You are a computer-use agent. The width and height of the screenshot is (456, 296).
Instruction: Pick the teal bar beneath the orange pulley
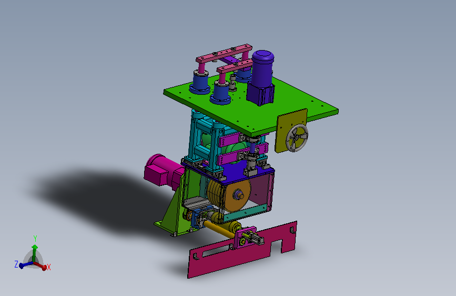(246, 212)
